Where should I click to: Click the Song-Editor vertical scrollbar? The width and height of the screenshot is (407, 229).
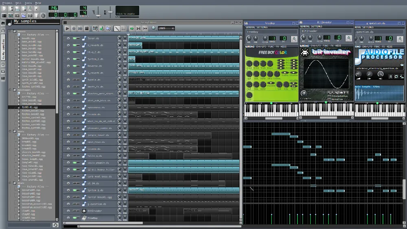(x=241, y=130)
